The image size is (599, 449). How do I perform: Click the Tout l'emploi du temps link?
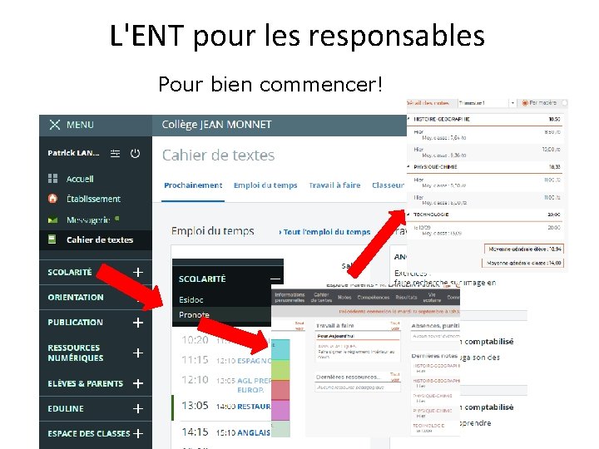click(324, 232)
